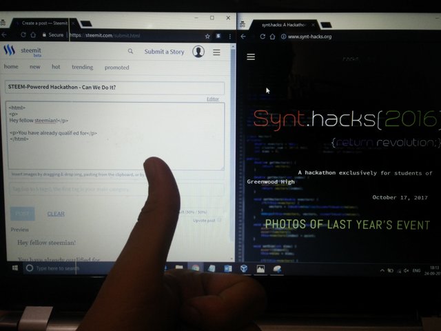Image resolution: width=441 pixels, height=331 pixels.
Task: Click the www.synt-hacks.org address bar
Action: [309, 37]
